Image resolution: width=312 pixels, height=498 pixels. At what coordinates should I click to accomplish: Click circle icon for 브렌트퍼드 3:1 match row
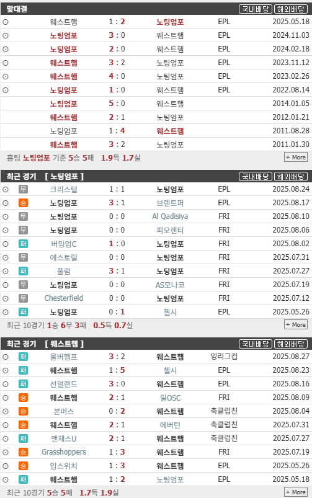coord(6,203)
